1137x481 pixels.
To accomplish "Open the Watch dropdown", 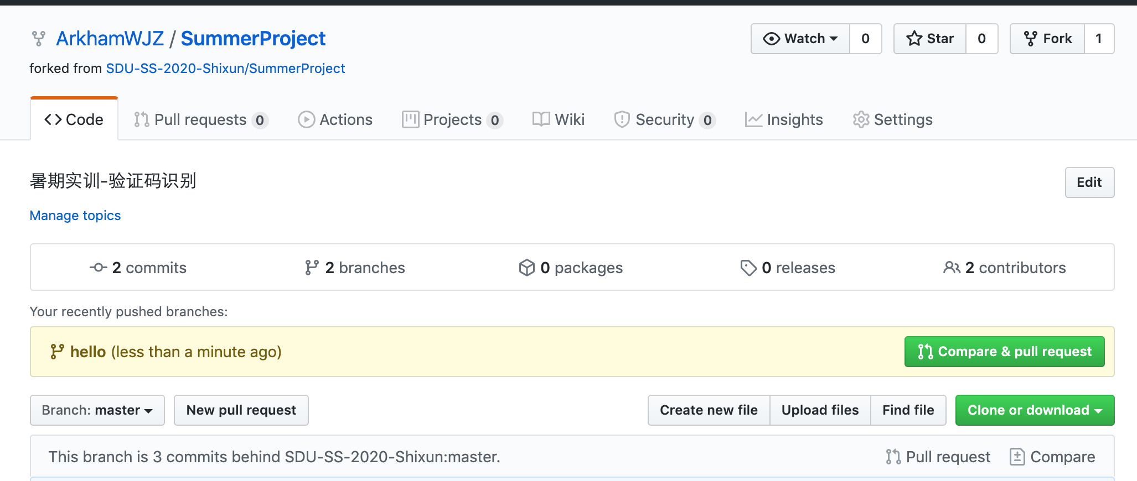I will pyautogui.click(x=800, y=39).
